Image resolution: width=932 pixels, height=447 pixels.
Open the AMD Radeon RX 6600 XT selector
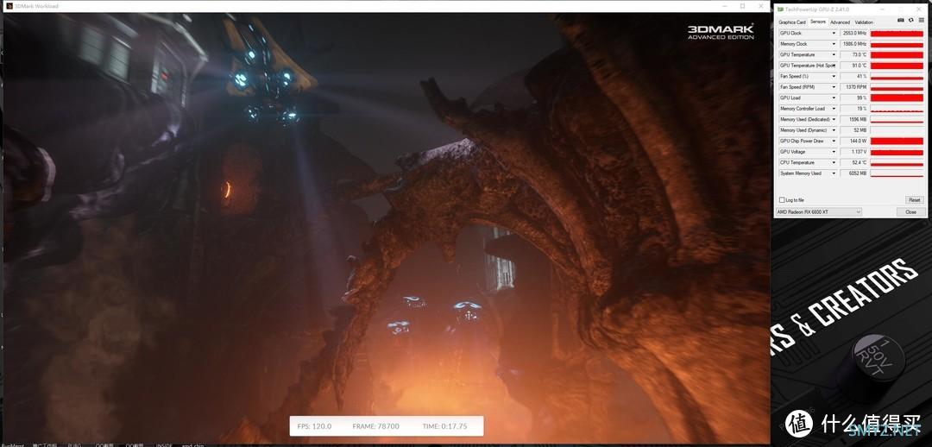point(818,211)
